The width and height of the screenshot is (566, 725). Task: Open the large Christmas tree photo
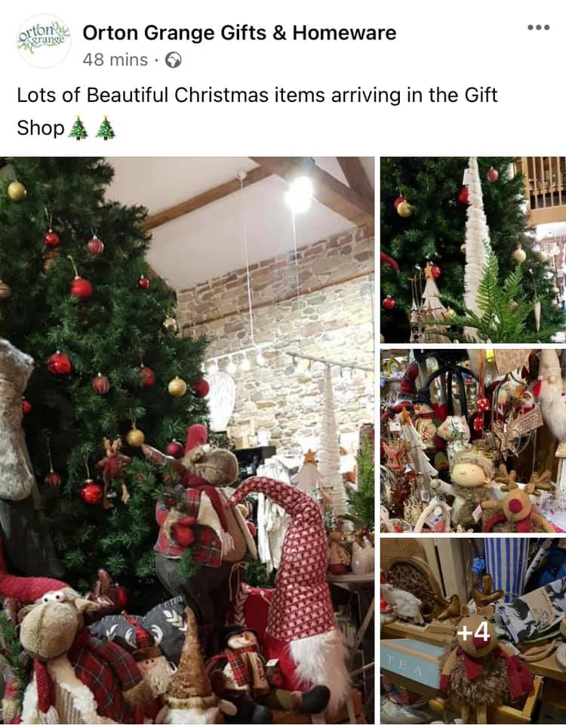tap(187, 440)
